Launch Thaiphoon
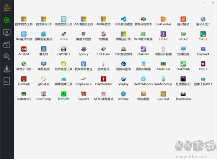217x159 pixels. pos(183,96)
